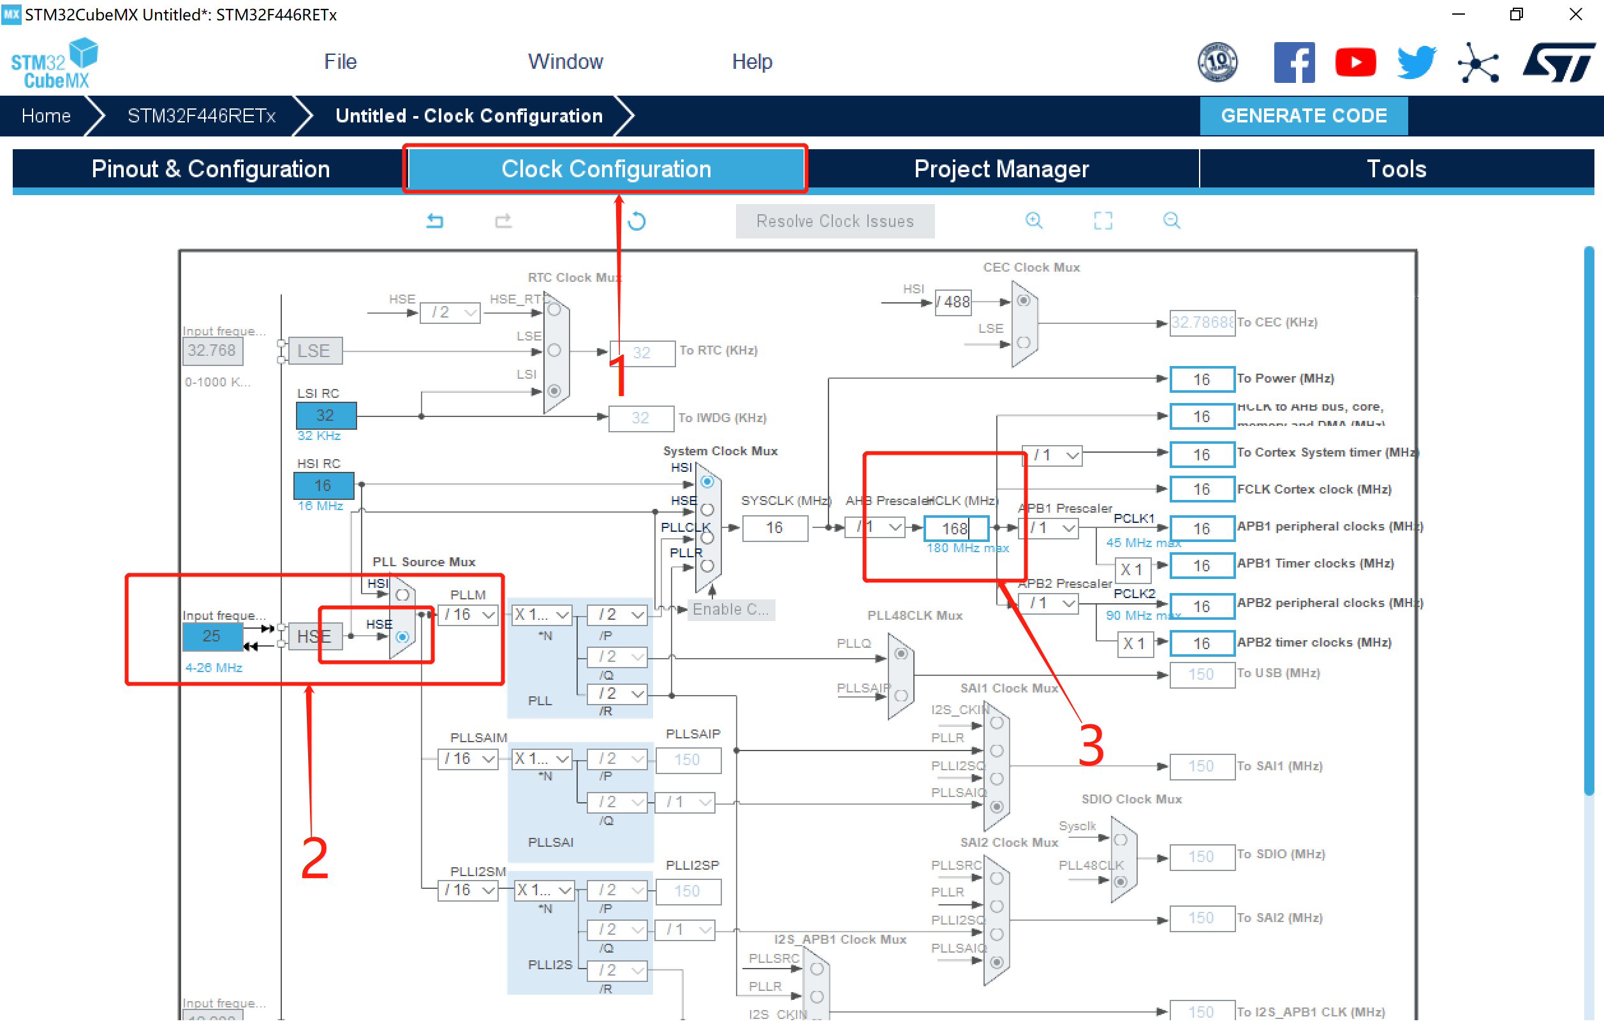Open the PLLM /16 divider dropdown
The image size is (1604, 1033).
(x=468, y=615)
